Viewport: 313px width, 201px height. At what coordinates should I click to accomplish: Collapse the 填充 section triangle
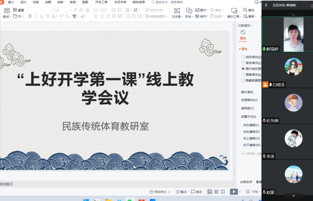pyautogui.click(x=240, y=49)
